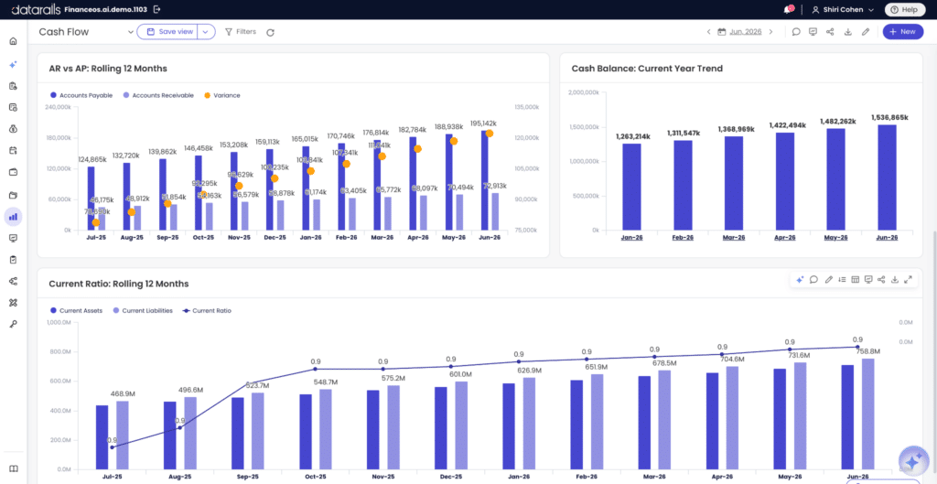Click the Help button

point(904,9)
